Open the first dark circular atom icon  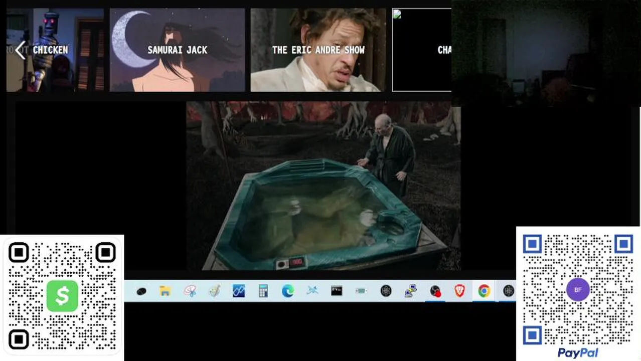pos(386,291)
